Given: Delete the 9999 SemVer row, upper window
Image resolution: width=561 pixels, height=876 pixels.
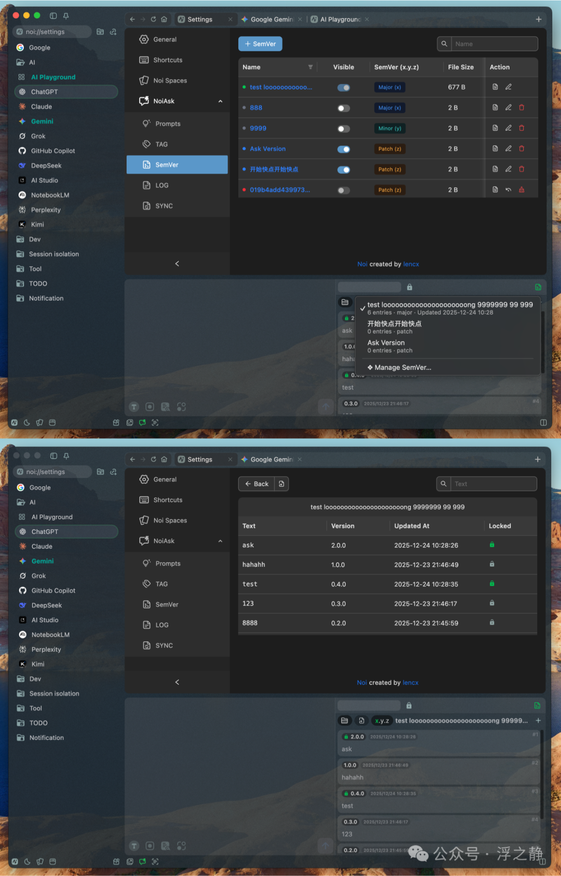Looking at the screenshot, I should tap(522, 128).
